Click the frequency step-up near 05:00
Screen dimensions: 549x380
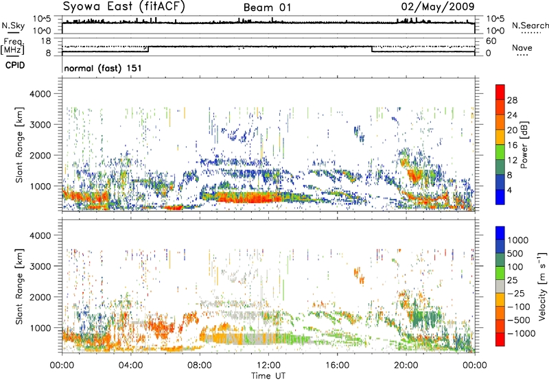point(148,49)
